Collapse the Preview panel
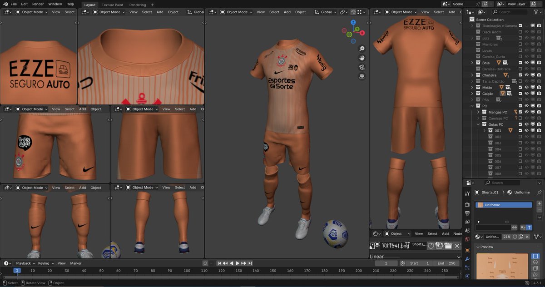545x287 pixels. (478, 247)
